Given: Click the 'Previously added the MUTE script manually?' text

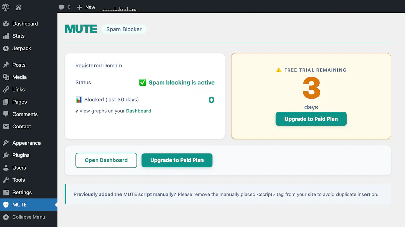Looking at the screenshot, I should [x=125, y=194].
